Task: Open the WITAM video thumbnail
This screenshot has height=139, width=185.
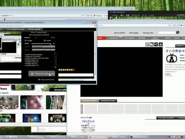Action: [x=57, y=118]
